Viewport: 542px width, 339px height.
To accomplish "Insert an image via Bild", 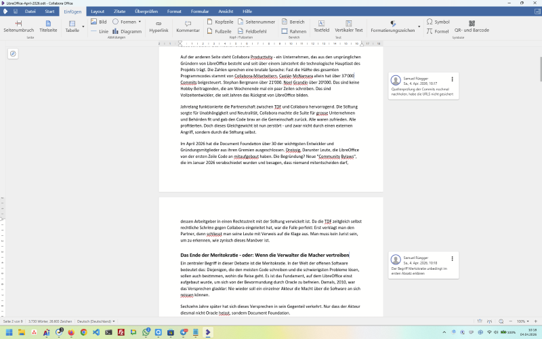I will click(x=98, y=22).
